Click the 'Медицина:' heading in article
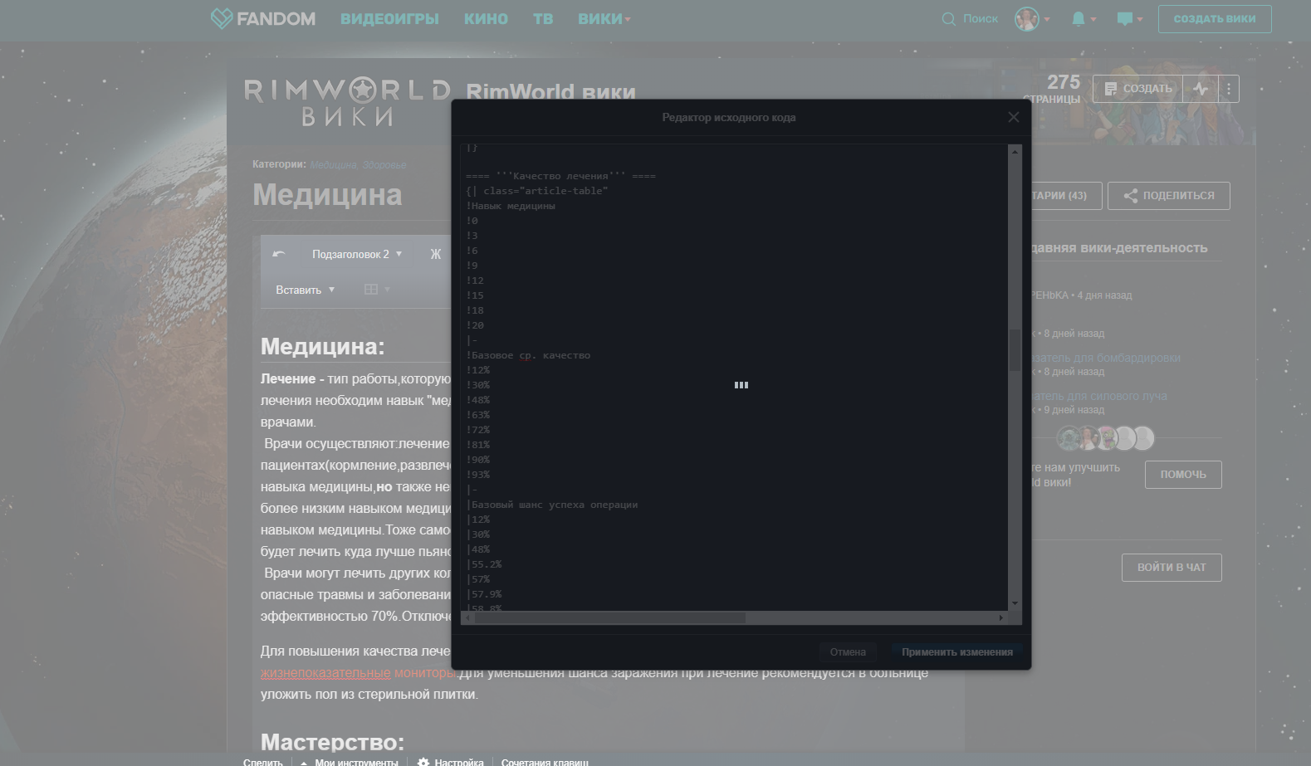1311x766 pixels. pyautogui.click(x=323, y=346)
